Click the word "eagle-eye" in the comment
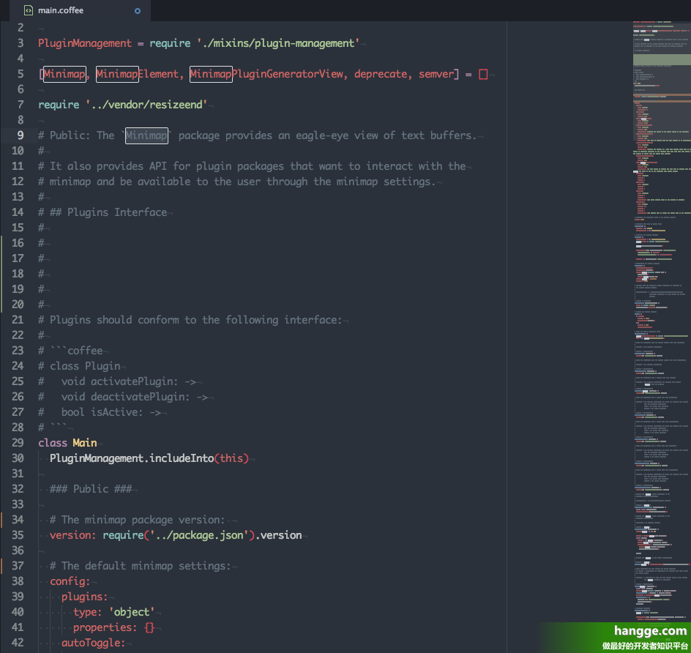Viewport: 691px width, 653px height. (x=322, y=135)
